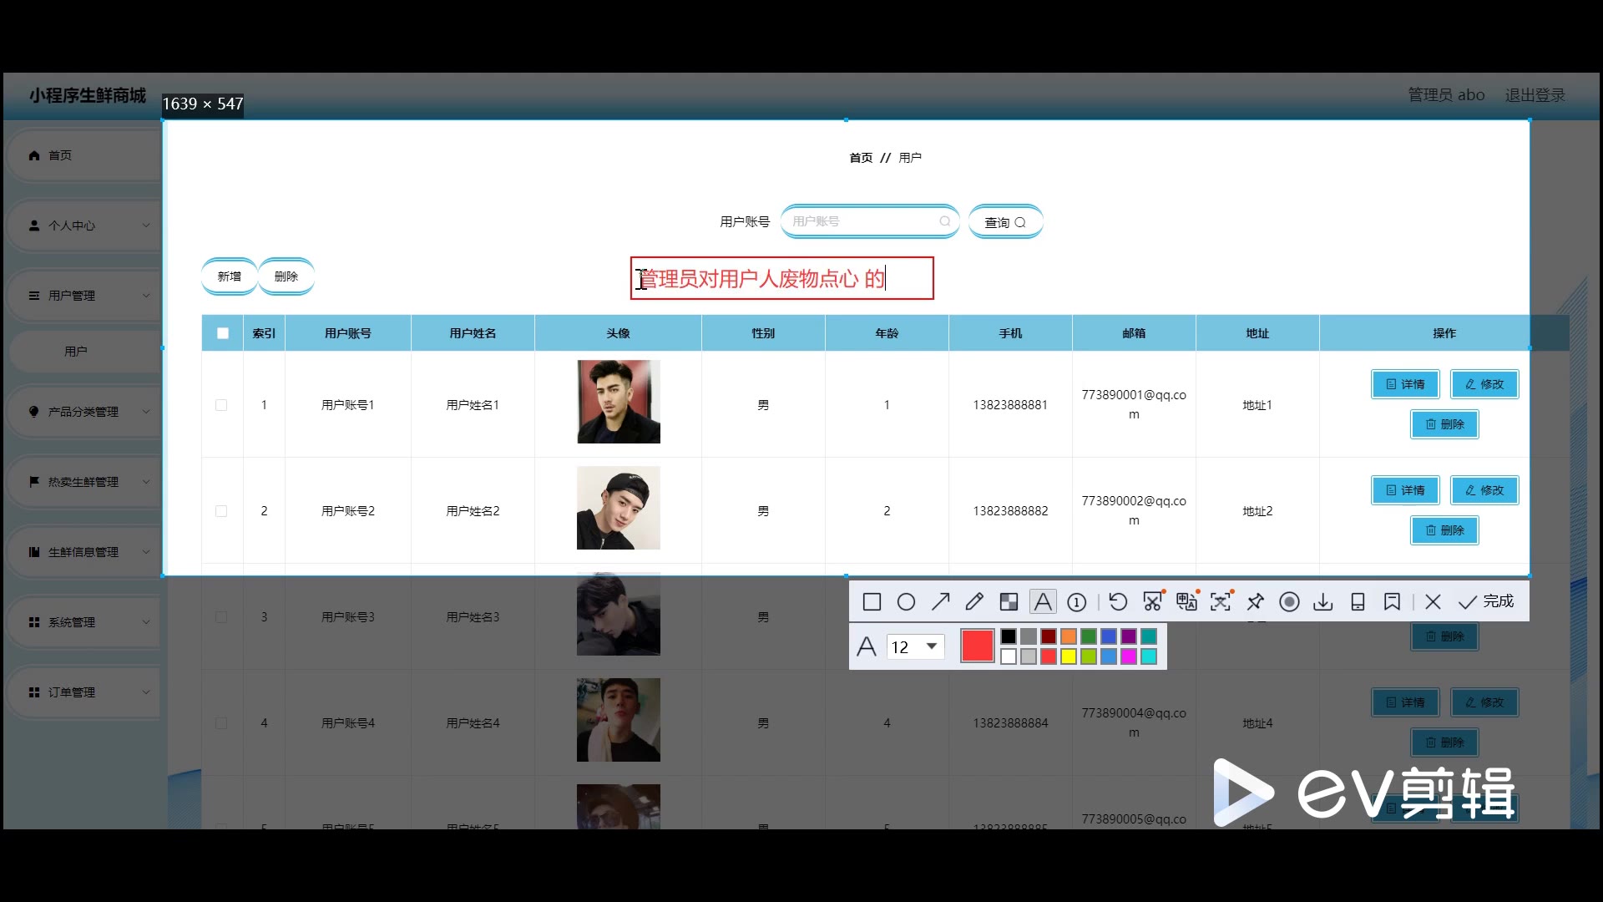1603x902 pixels.
Task: Toggle the select-all checkbox in table header
Action: pyautogui.click(x=223, y=333)
